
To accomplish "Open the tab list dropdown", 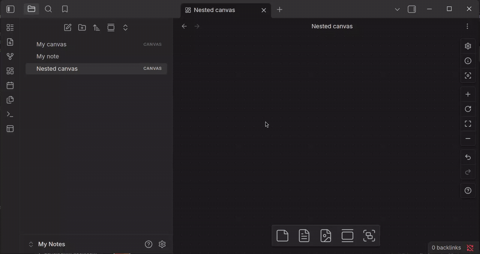I will pyautogui.click(x=397, y=9).
